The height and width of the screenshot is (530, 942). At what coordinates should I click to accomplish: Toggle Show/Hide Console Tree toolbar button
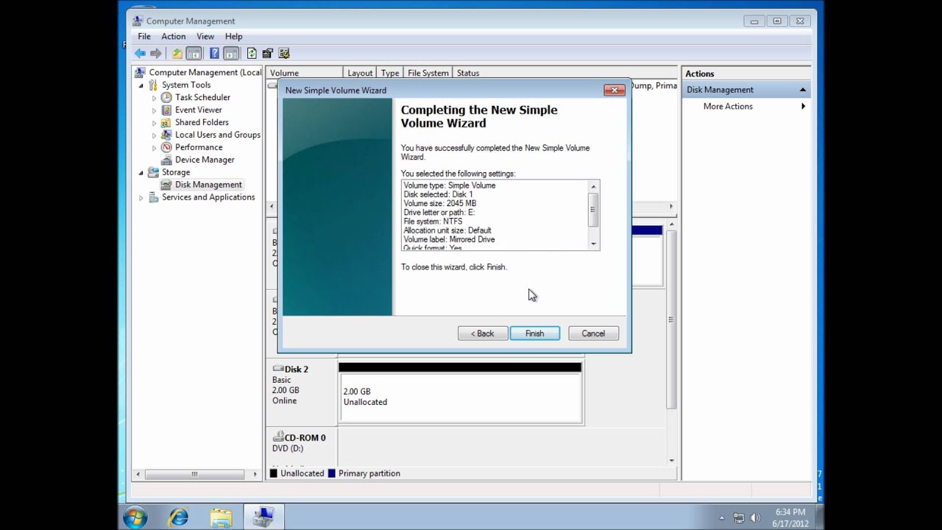[194, 53]
